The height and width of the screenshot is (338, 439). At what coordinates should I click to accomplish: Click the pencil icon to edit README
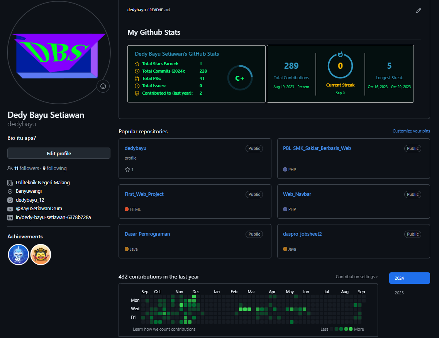[x=419, y=10]
